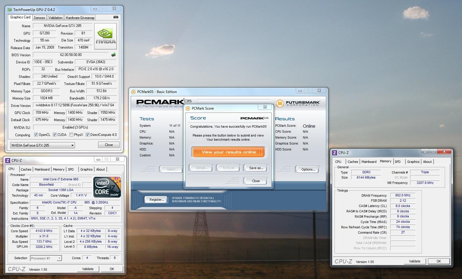
Task: Click the BIOS Version field 62.00.58.00.80
Action: tap(71, 55)
